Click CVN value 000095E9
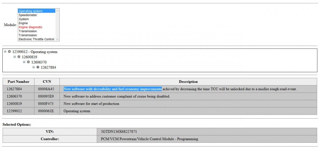Viewport: 319px width, 147px height. coord(47,96)
